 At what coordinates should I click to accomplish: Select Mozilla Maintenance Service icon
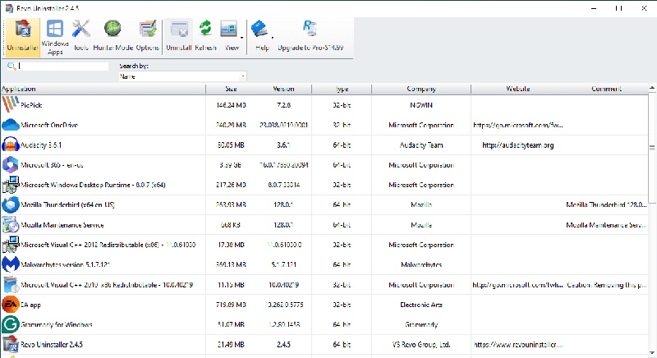point(10,225)
